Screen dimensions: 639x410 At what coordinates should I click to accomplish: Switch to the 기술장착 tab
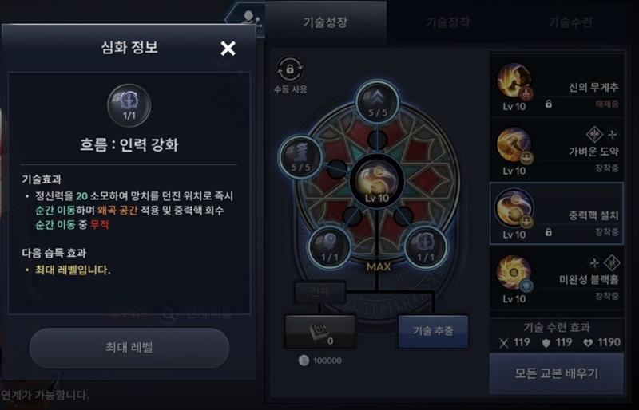click(447, 22)
